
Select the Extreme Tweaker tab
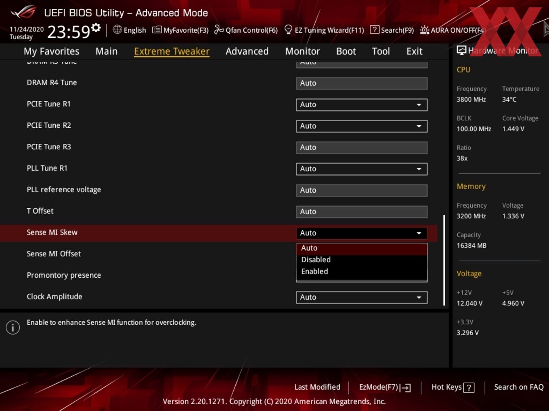172,51
